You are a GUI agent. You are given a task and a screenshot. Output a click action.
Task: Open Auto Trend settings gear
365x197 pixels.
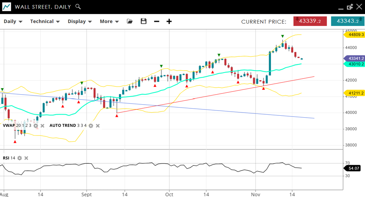tap(91, 126)
